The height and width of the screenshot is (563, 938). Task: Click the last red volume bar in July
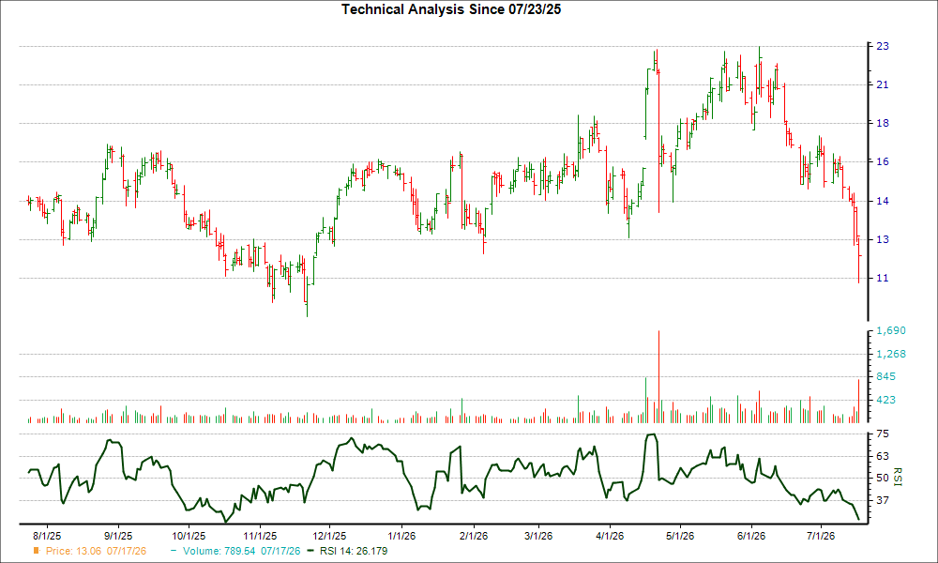[x=858, y=402]
